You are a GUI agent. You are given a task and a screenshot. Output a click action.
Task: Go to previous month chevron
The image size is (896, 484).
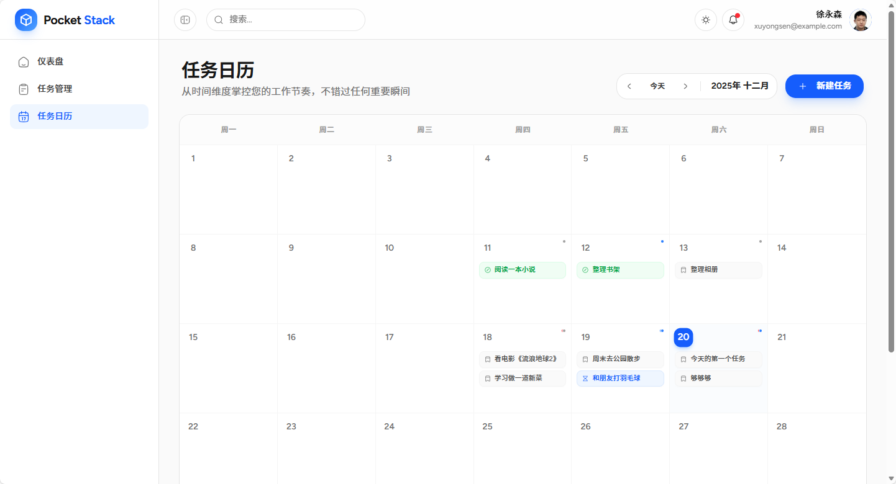(x=629, y=86)
